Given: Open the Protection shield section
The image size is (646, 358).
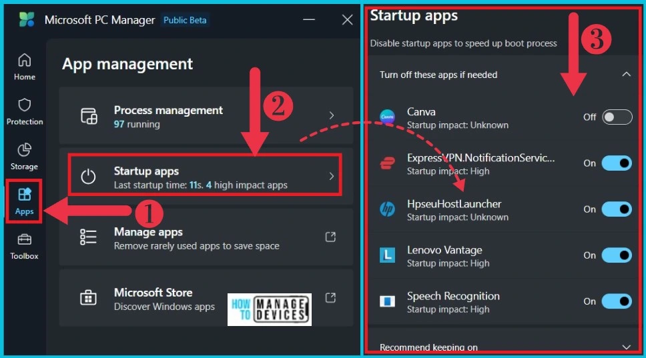Looking at the screenshot, I should (x=24, y=111).
